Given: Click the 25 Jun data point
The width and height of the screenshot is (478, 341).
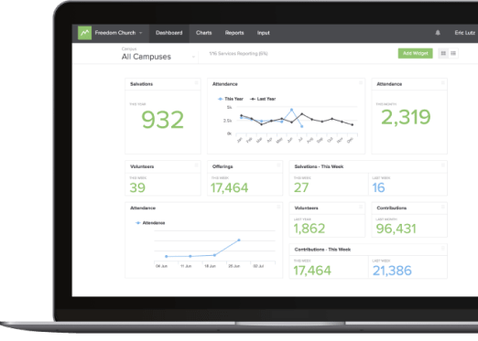Looking at the screenshot, I should 239,240.
